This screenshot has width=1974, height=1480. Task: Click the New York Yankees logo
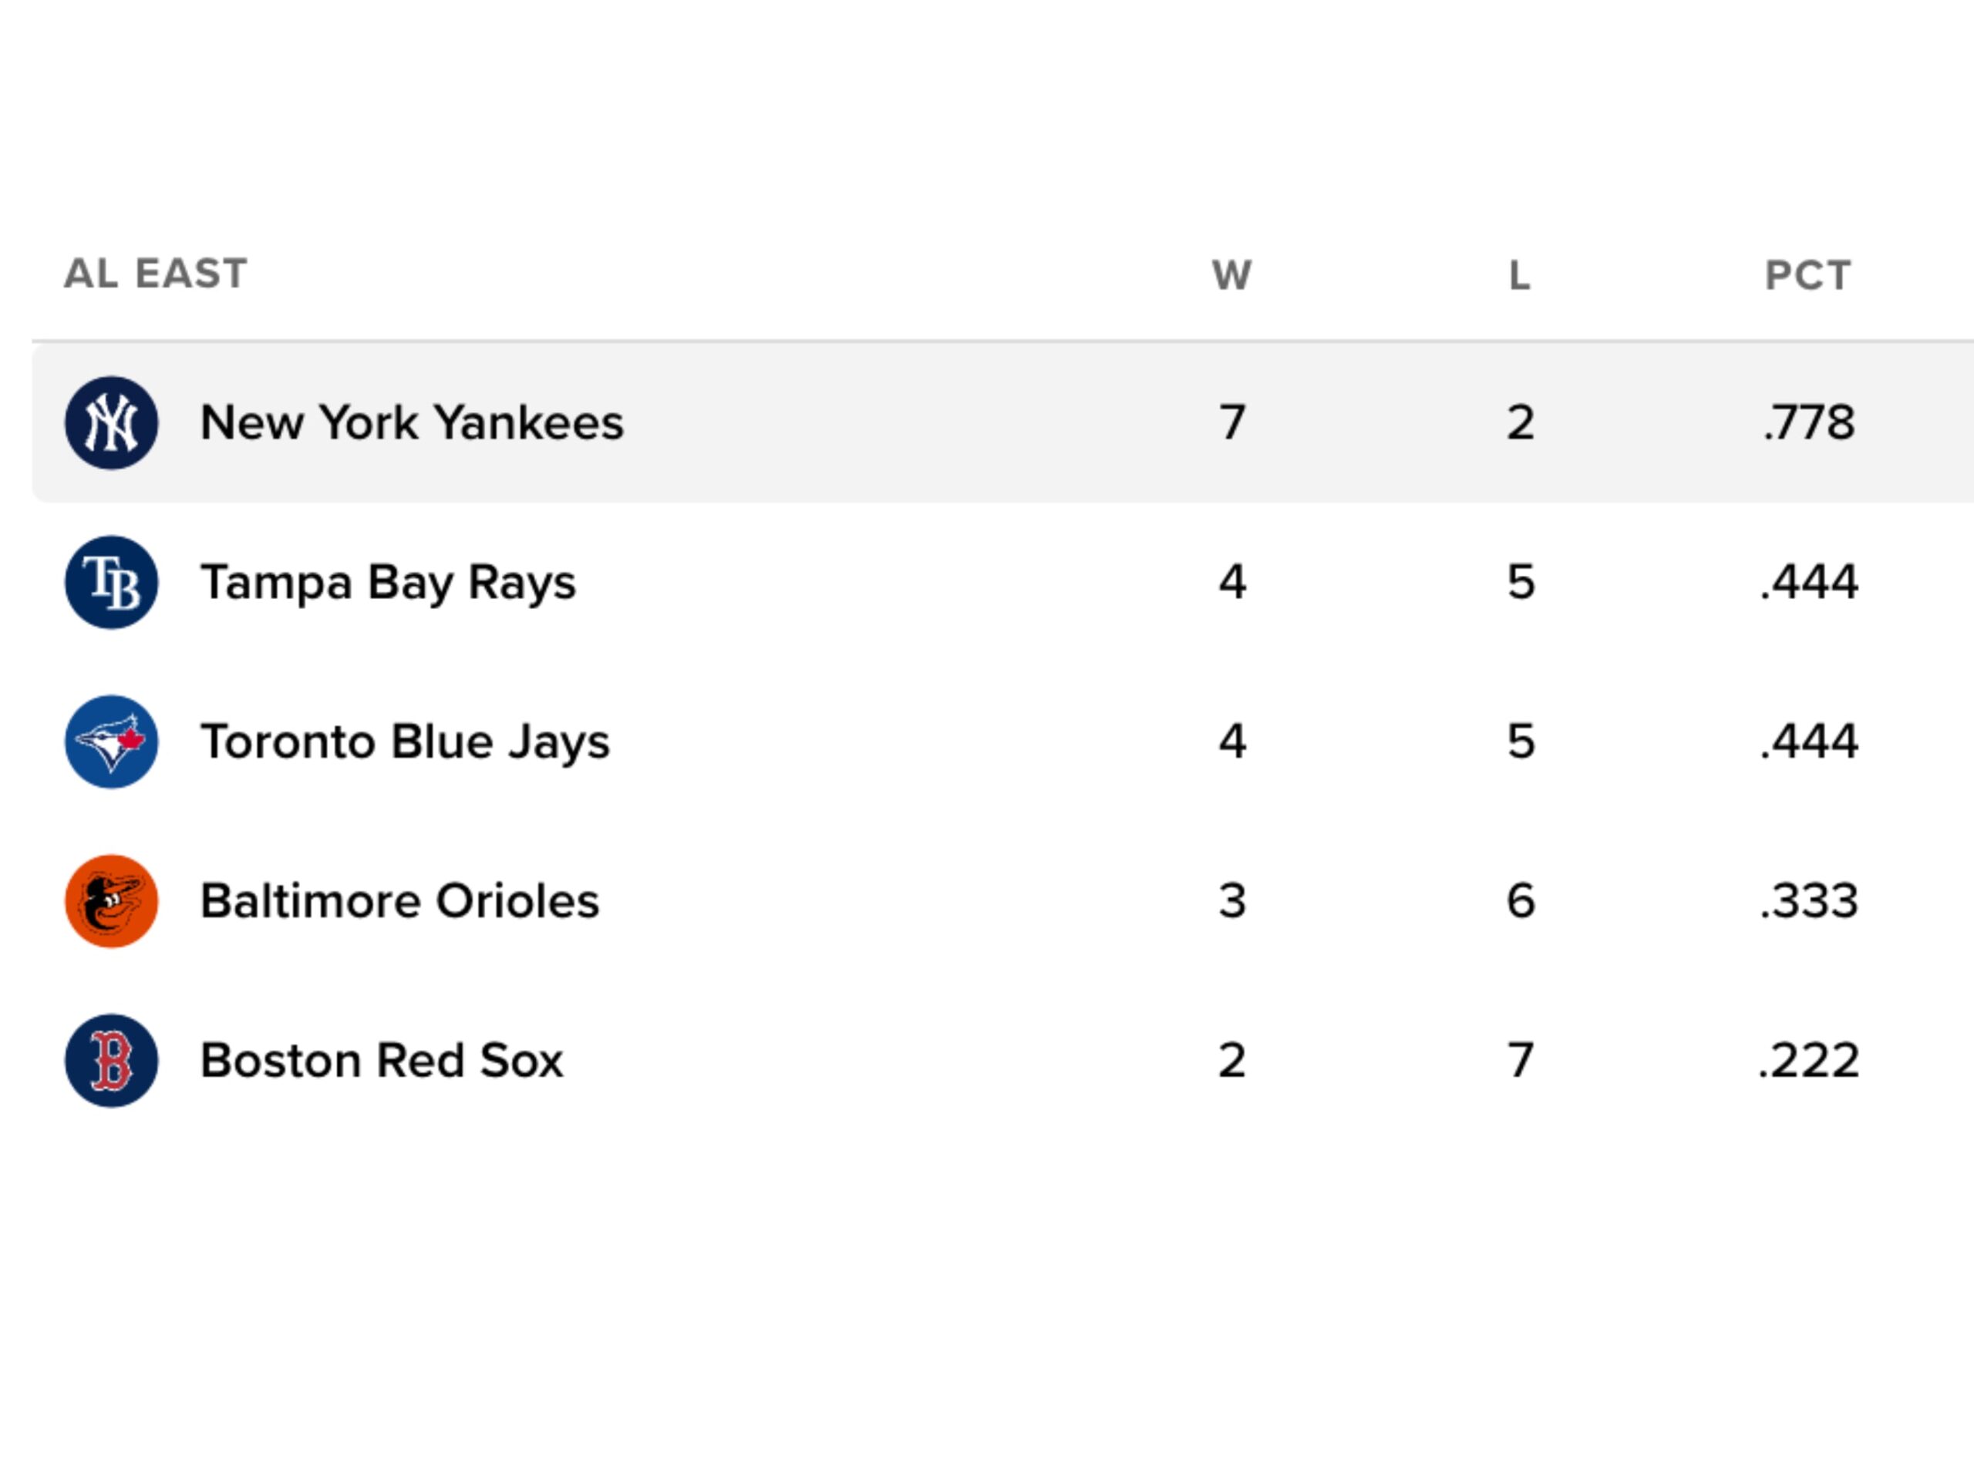pos(112,423)
